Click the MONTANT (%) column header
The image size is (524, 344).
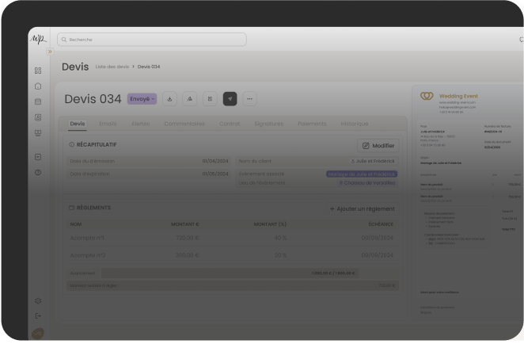pyautogui.click(x=270, y=224)
